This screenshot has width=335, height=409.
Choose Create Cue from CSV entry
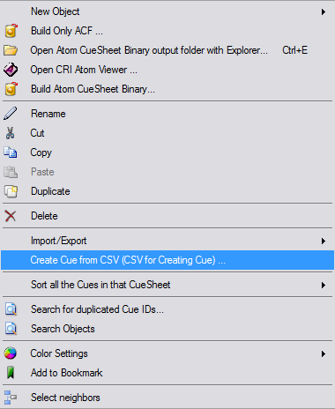(167, 260)
